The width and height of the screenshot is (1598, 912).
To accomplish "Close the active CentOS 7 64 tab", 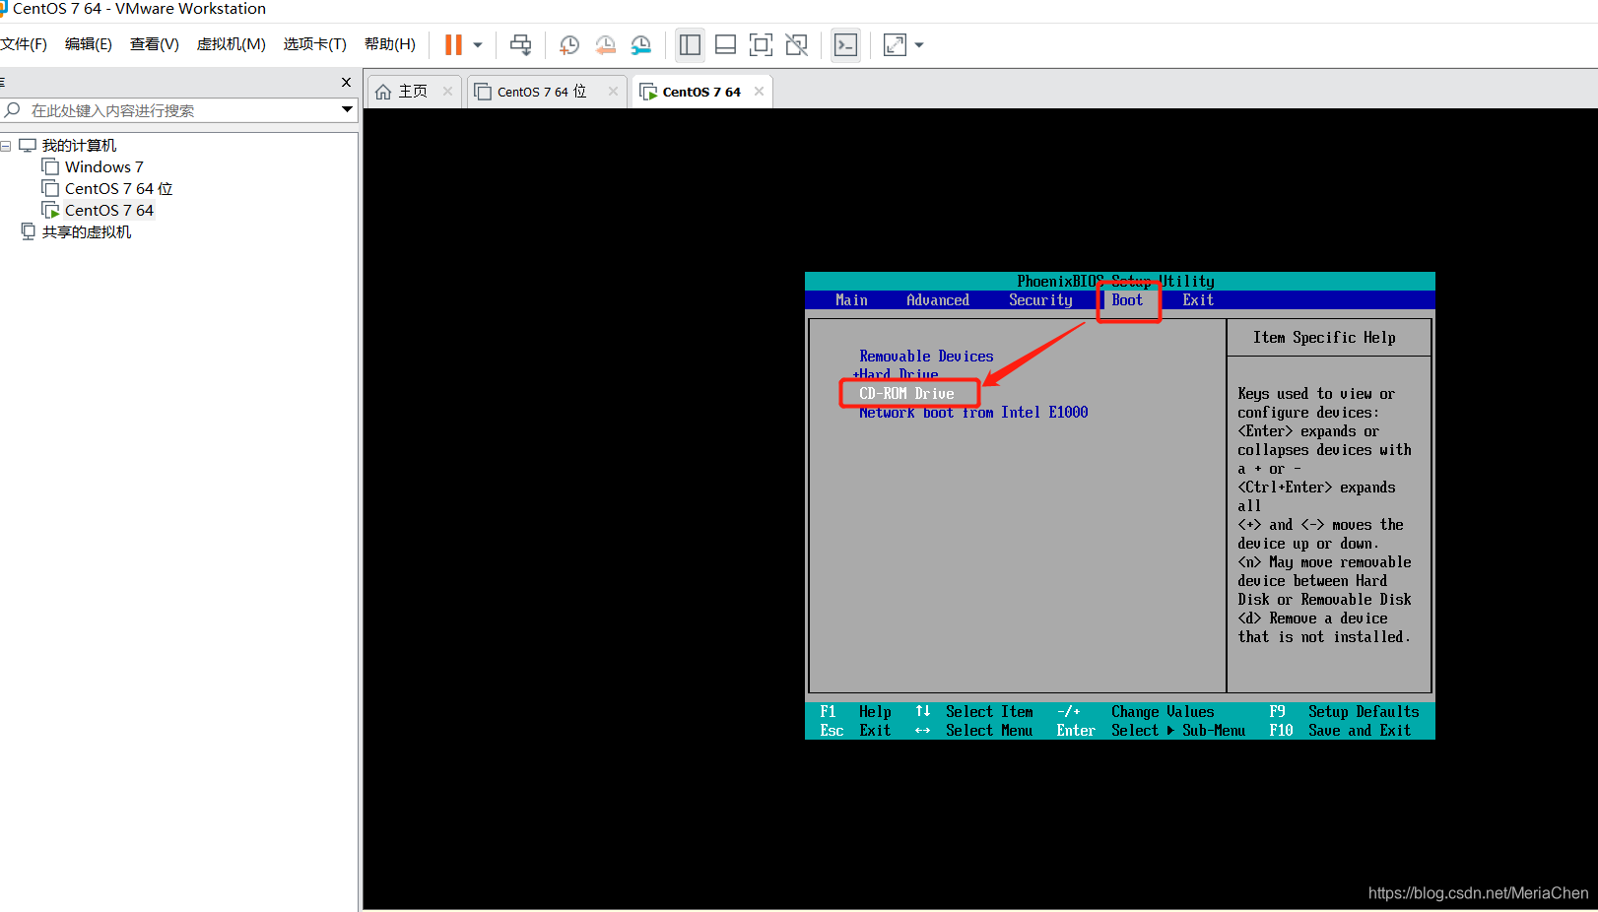I will 759,92.
